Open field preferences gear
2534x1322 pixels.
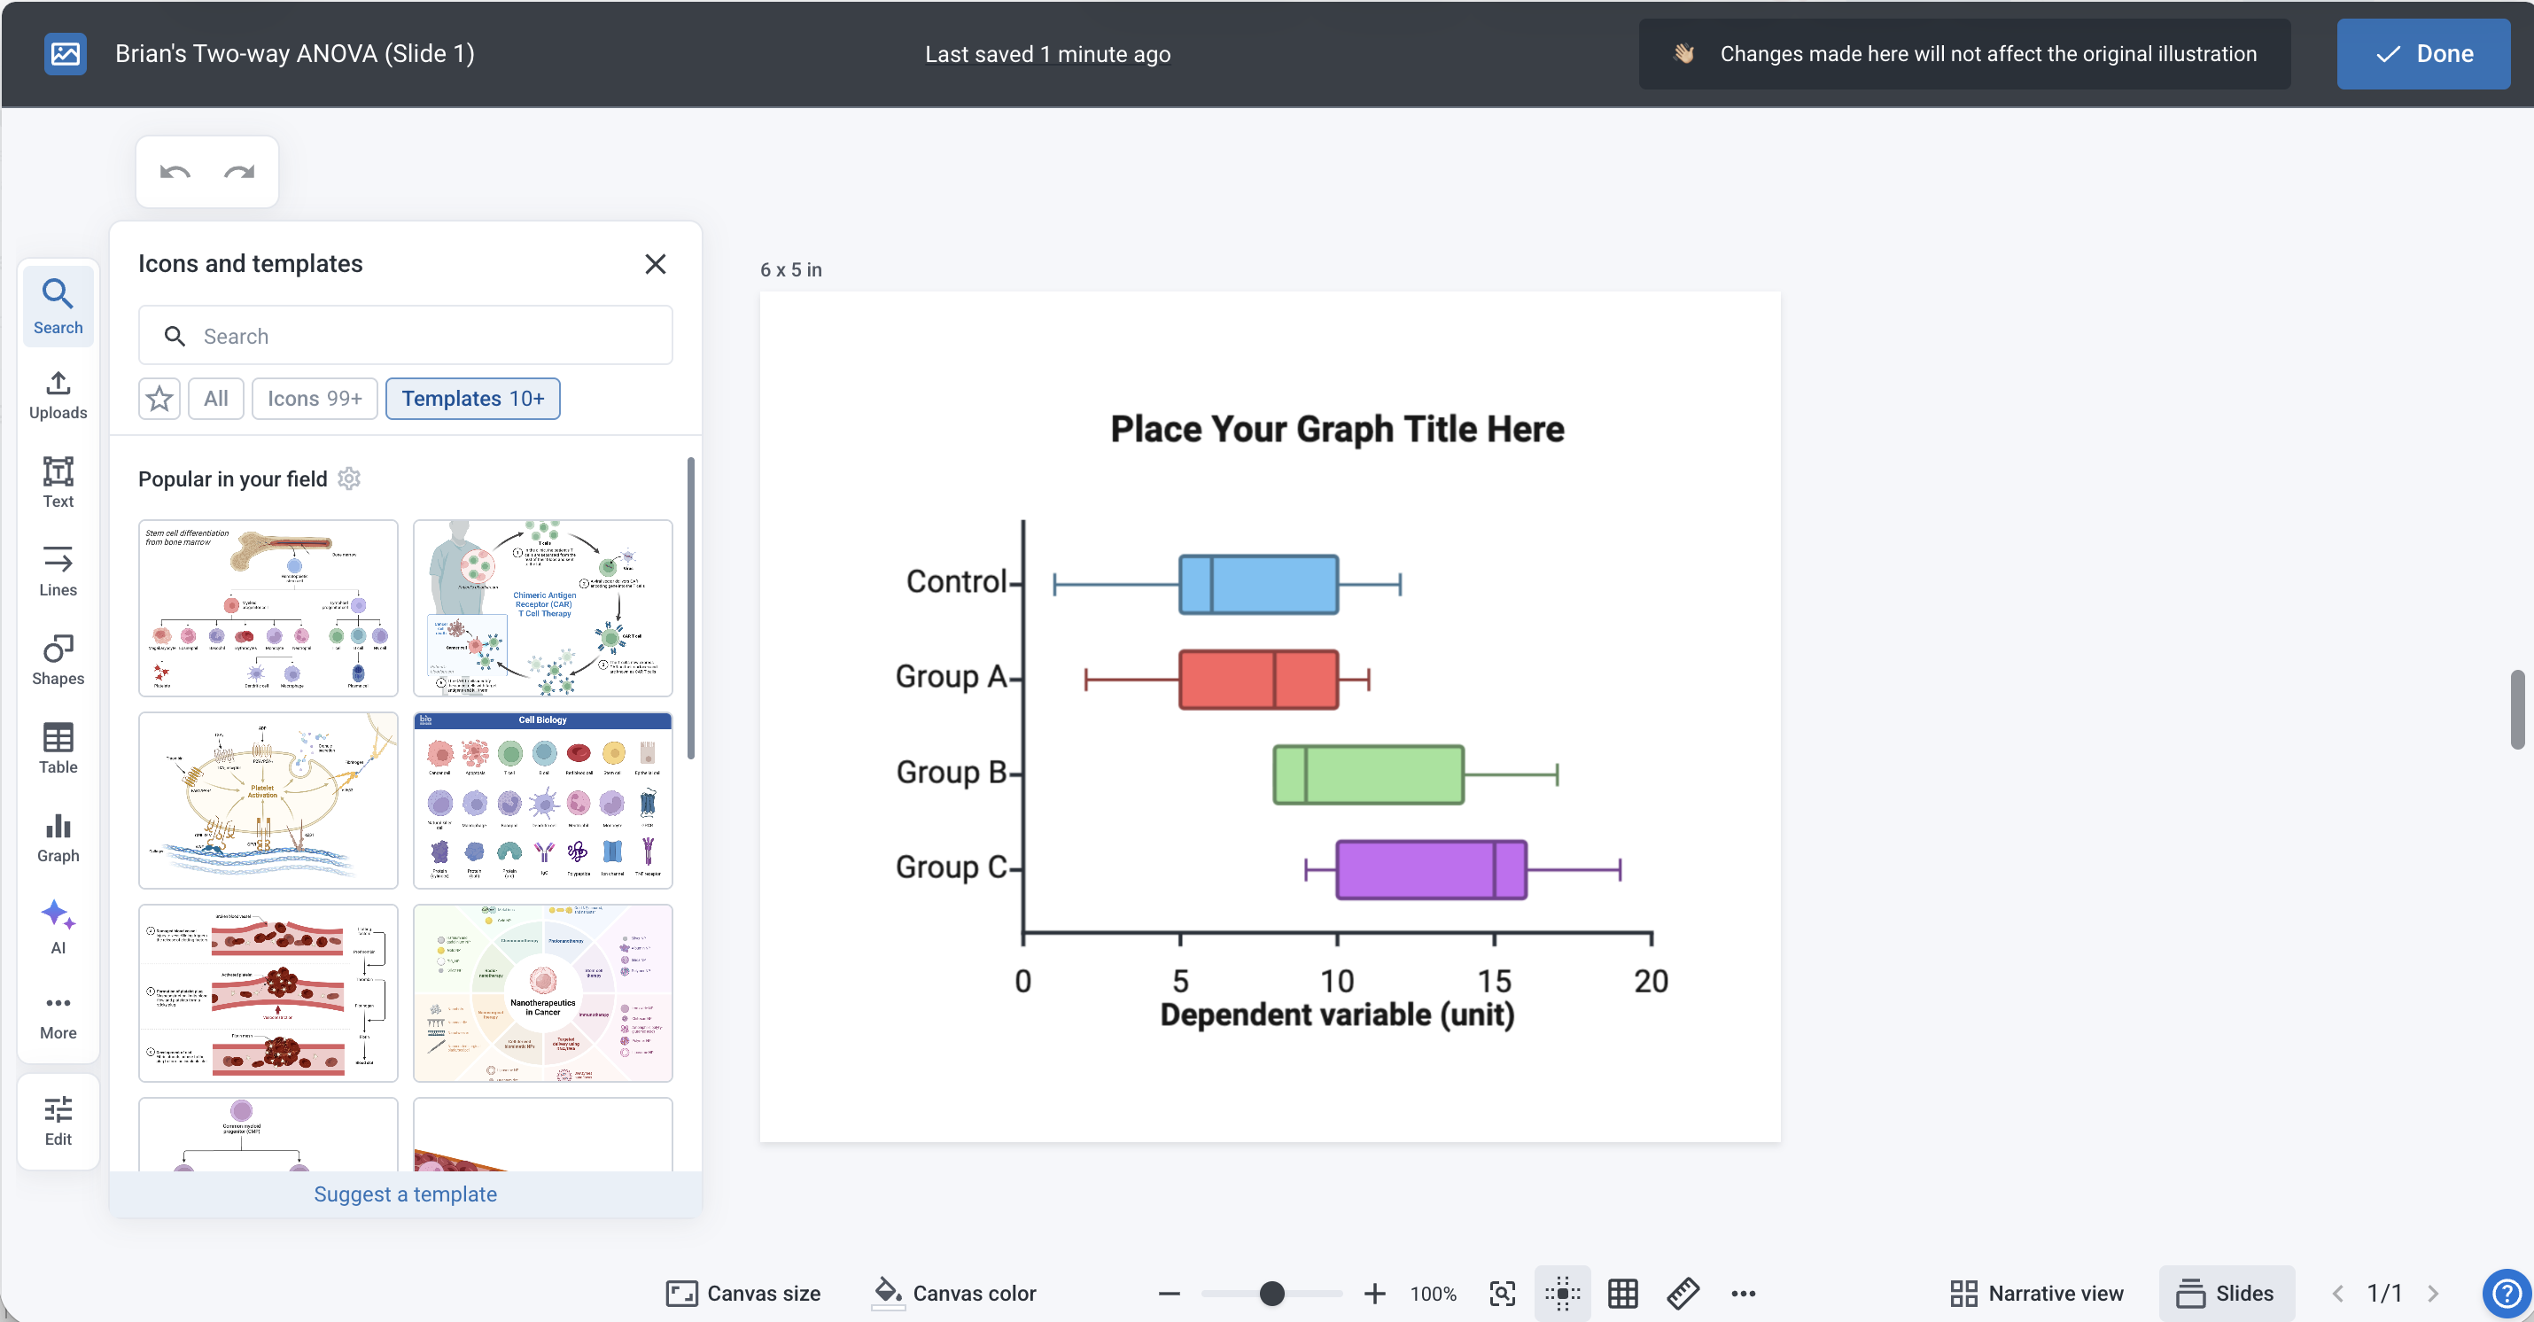click(349, 479)
